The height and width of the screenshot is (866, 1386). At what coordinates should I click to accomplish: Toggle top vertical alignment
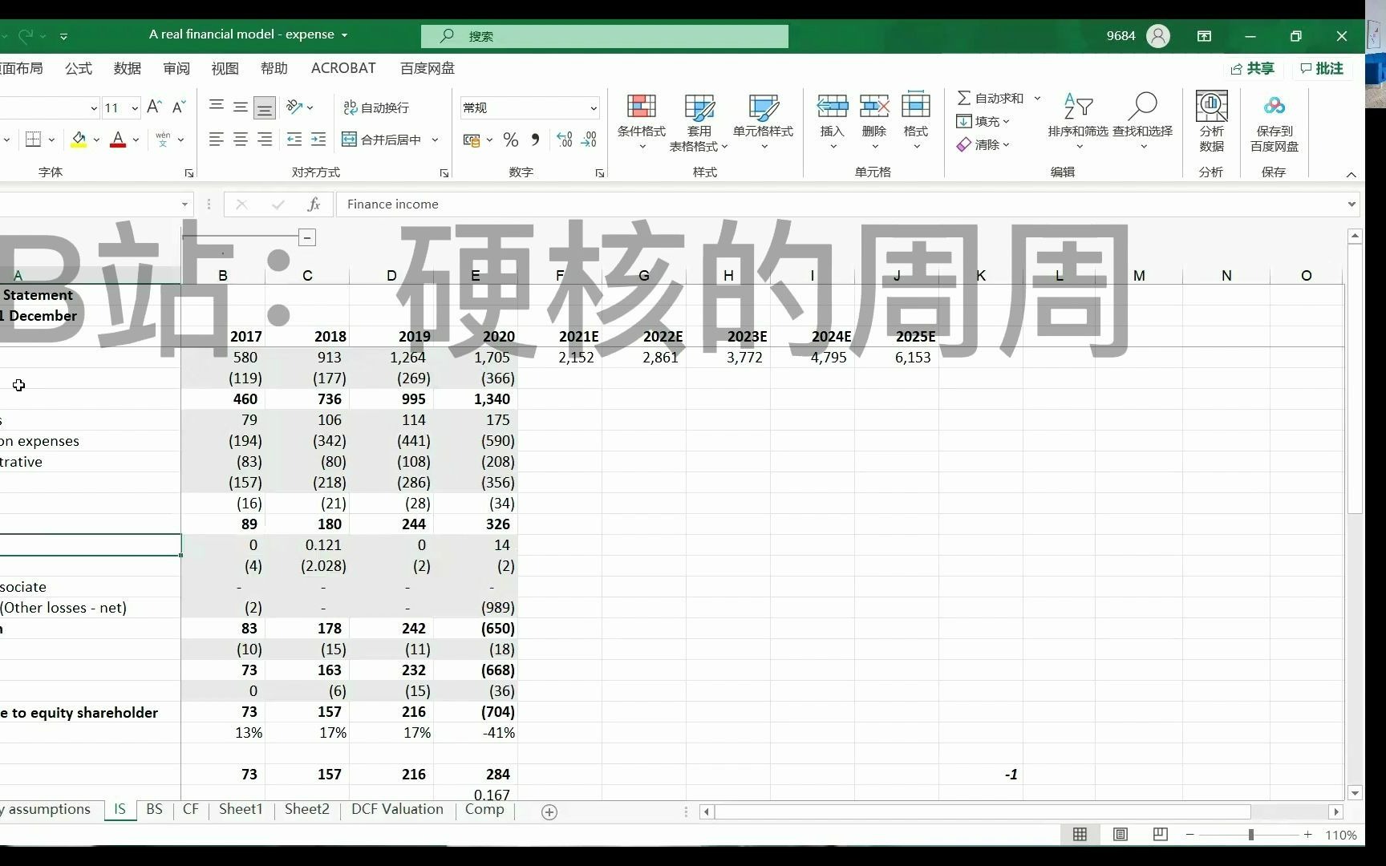(x=216, y=107)
